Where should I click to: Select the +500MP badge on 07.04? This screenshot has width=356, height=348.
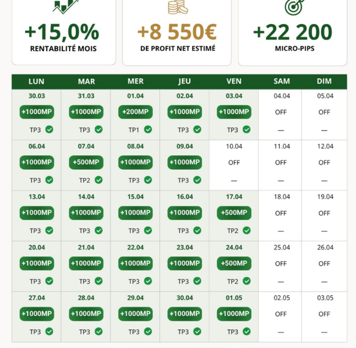click(86, 162)
